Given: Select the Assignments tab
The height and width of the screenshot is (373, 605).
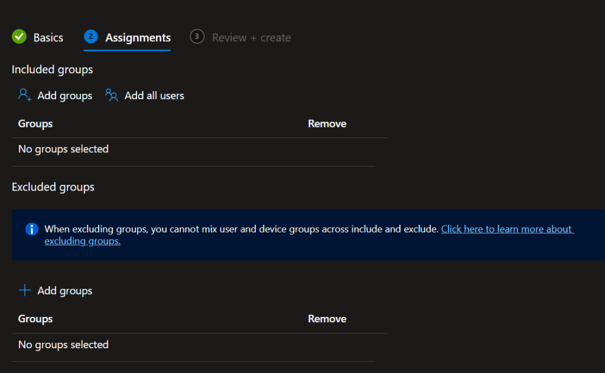Looking at the screenshot, I should point(137,37).
